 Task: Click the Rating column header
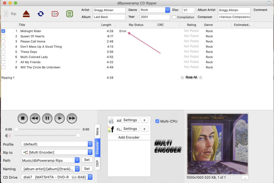coord(192,25)
